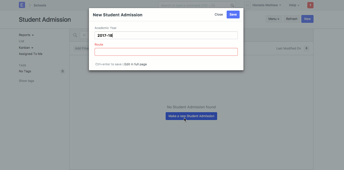344x170 pixels.
Task: Click the Route input field
Action: 166,52
